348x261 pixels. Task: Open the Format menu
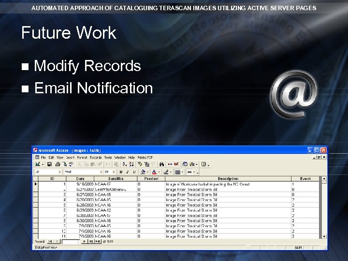tap(82, 158)
